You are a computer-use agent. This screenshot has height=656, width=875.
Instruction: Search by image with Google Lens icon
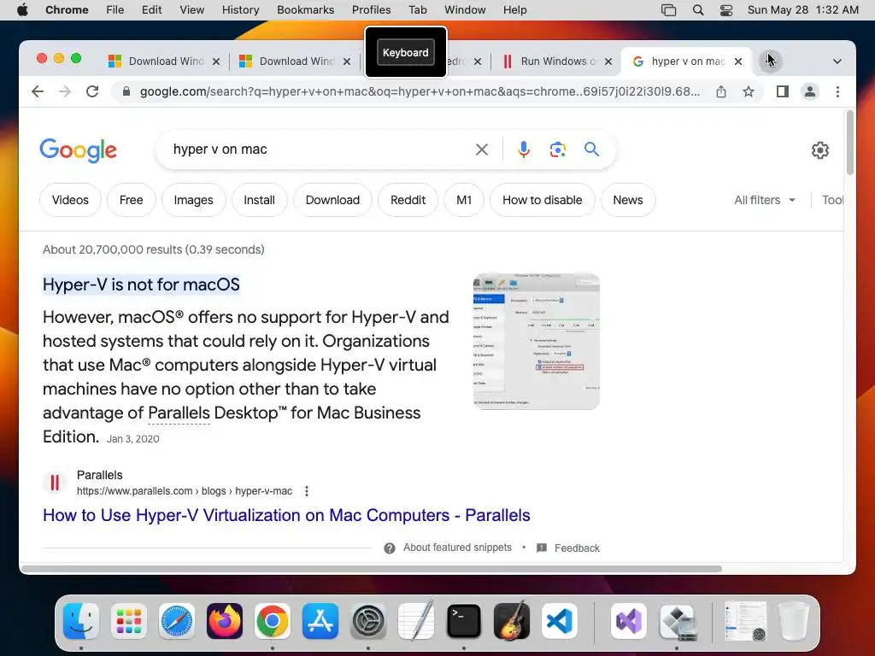(x=557, y=149)
